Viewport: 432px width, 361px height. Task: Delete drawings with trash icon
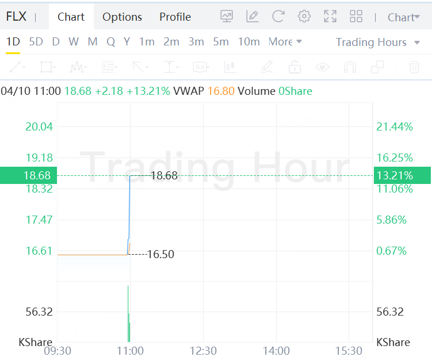click(x=414, y=67)
